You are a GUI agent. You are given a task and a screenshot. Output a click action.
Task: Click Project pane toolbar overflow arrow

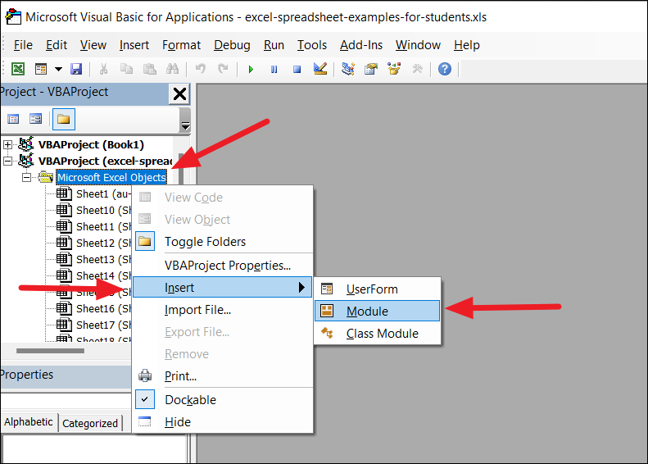click(x=186, y=125)
